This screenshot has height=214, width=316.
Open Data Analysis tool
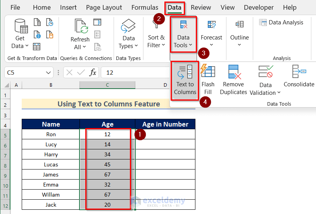coord(281,22)
